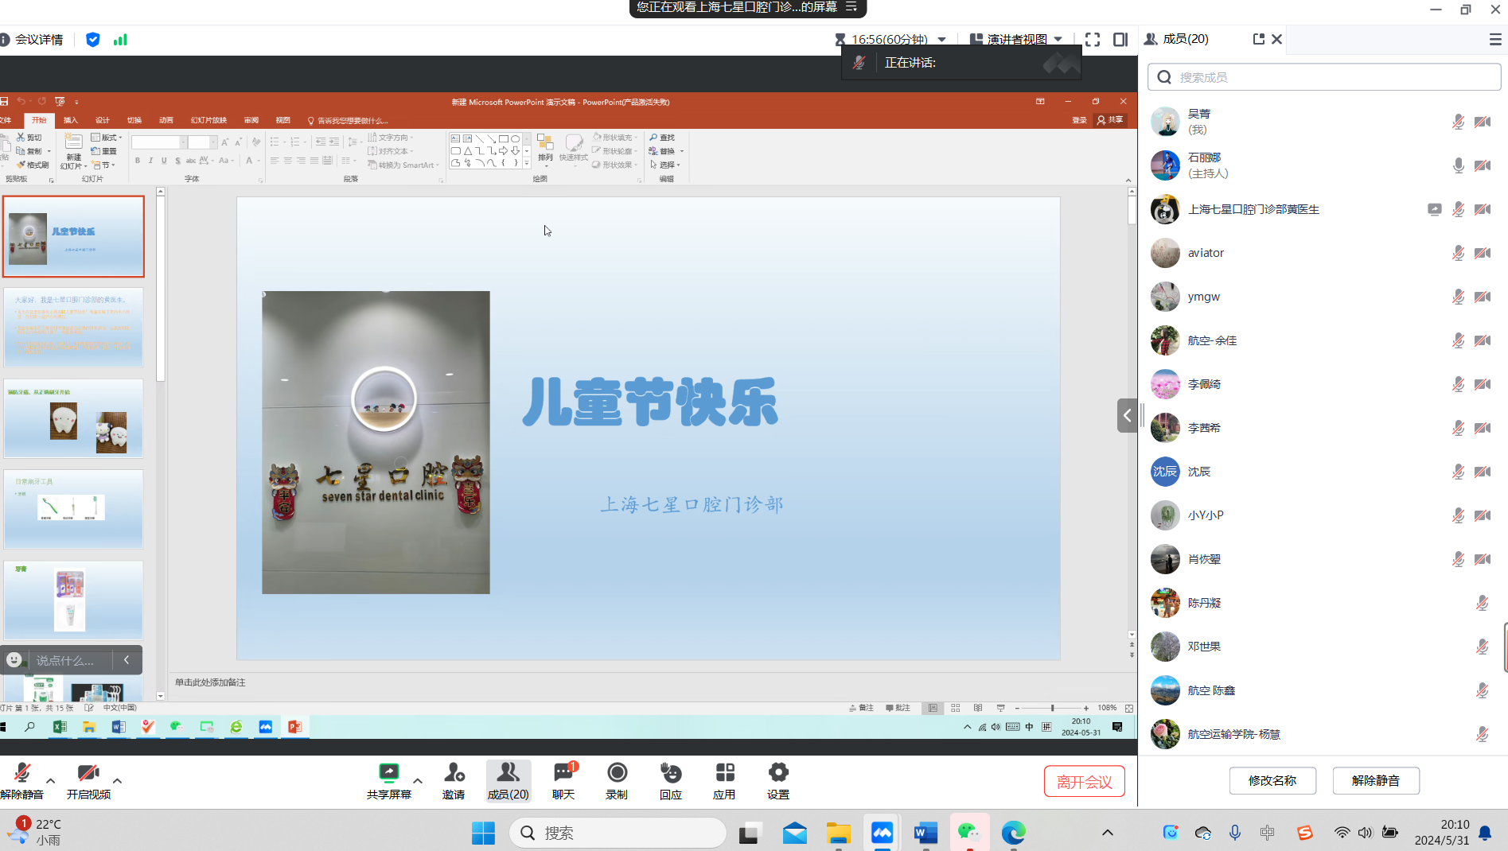Image resolution: width=1508 pixels, height=851 pixels.
Task: Open the hamburger menu in members panel
Action: point(1494,40)
